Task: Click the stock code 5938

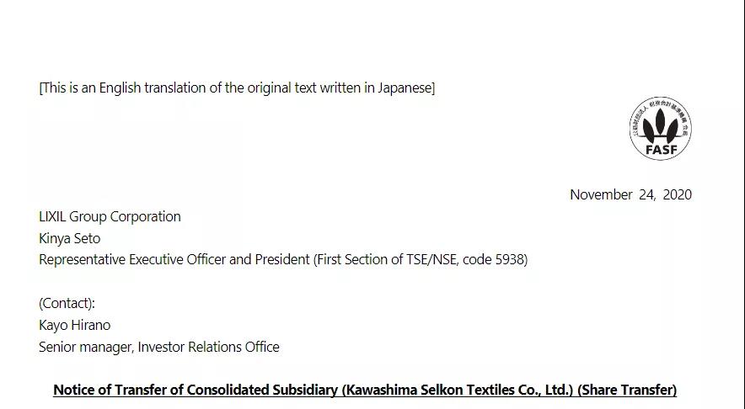Action: coord(509,259)
